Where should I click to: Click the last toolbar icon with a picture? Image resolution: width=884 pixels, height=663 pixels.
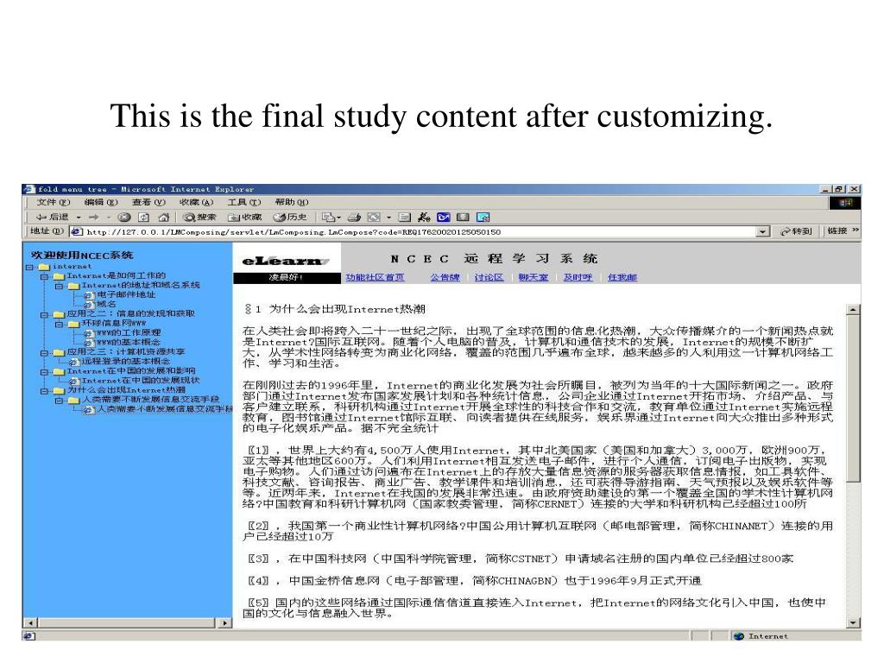483,217
